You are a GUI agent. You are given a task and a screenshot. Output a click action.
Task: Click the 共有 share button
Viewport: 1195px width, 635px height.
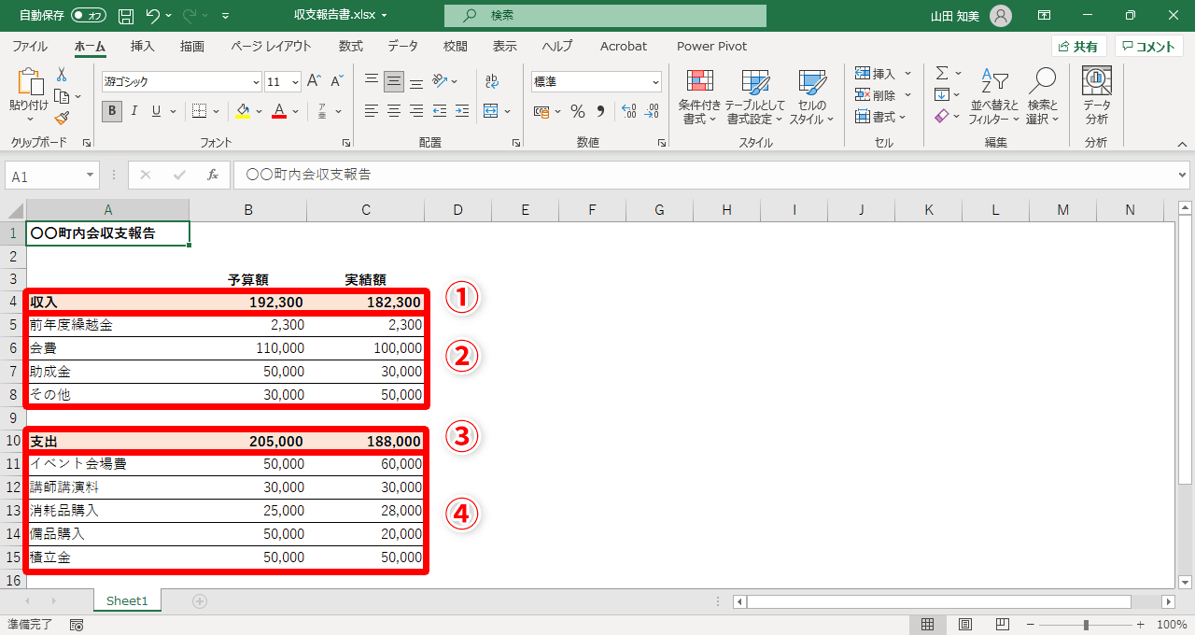click(1078, 46)
